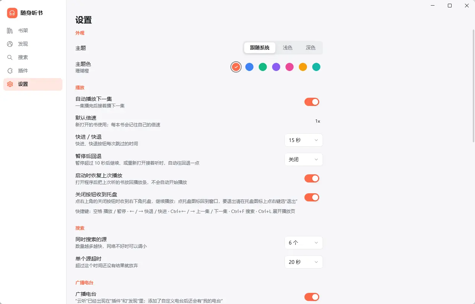Disable 关闭按钮收到托盘 switch
475x304 pixels.
[312, 197]
